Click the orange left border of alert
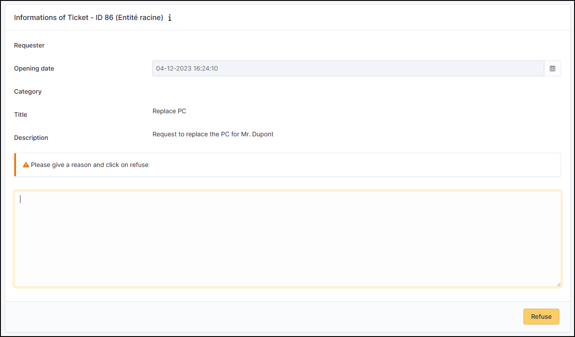The height and width of the screenshot is (337, 575). 15,165
